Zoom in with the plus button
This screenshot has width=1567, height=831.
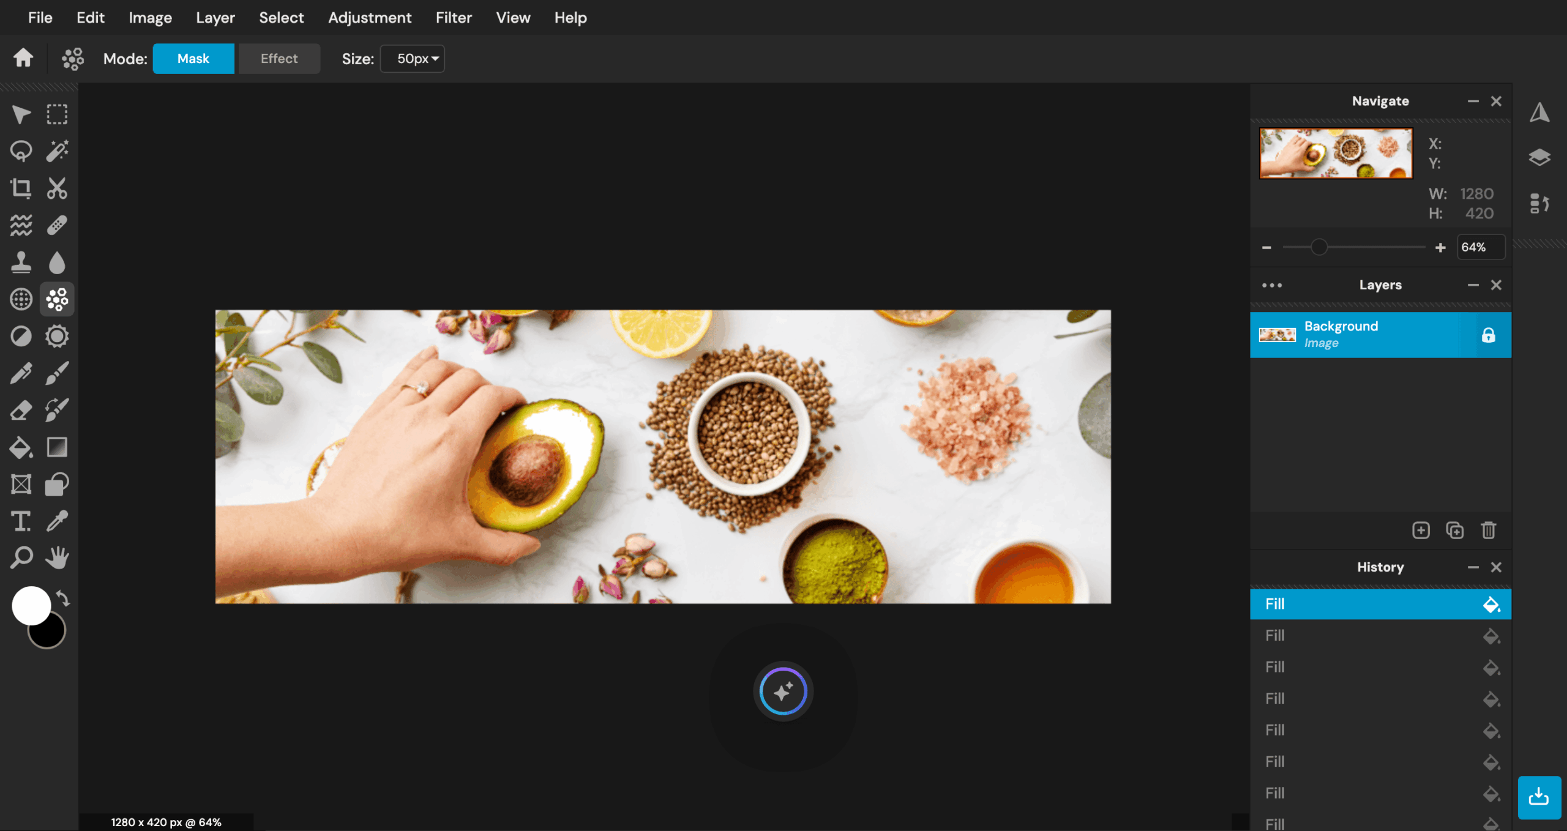(x=1440, y=247)
